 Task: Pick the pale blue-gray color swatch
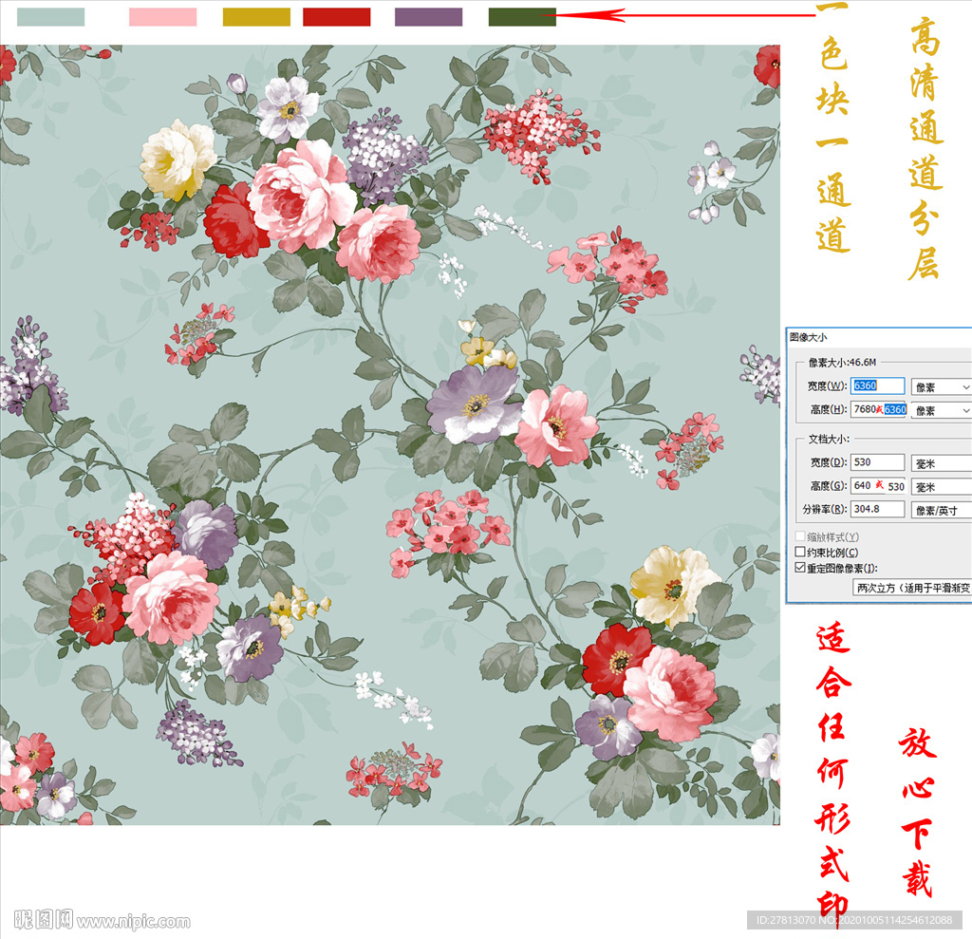51,16
